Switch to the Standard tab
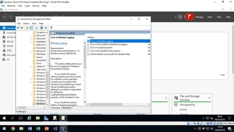Image resolution: width=234 pixels, height=132 pixels. click(67, 108)
